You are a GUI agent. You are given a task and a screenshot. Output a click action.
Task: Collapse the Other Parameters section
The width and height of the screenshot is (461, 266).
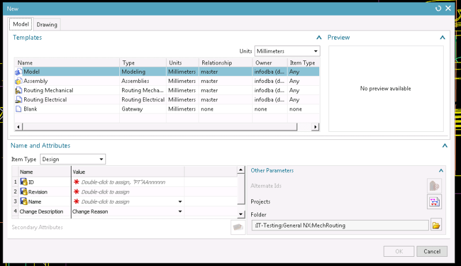[x=441, y=170]
